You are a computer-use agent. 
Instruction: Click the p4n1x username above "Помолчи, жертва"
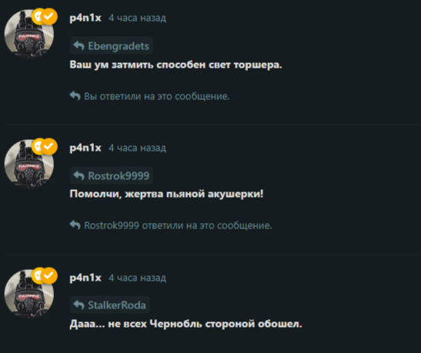[x=85, y=148]
